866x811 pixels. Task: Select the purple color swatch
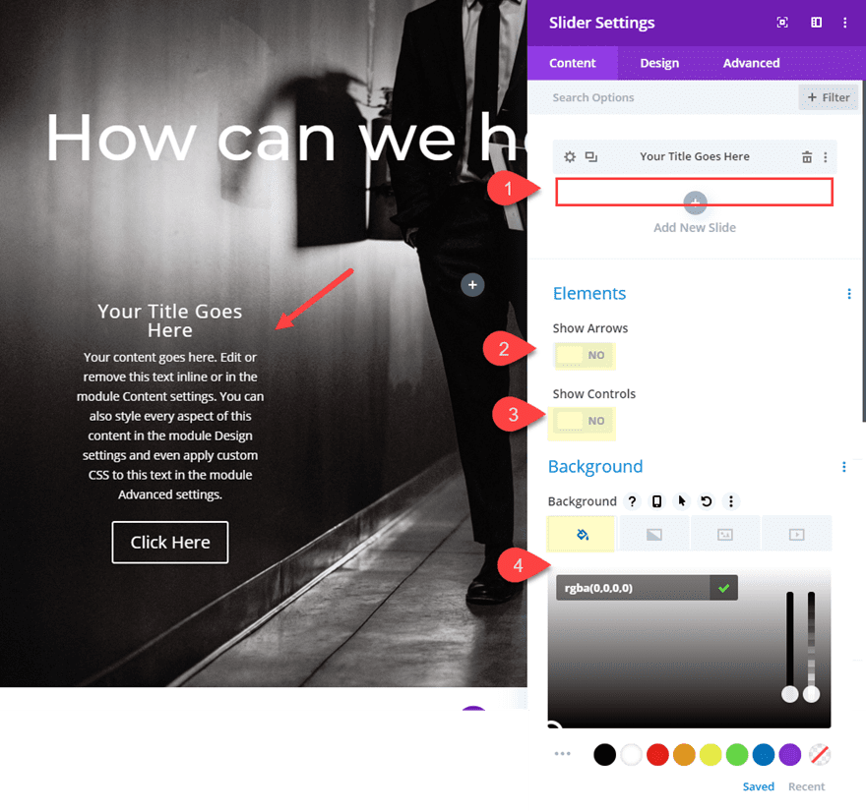point(790,755)
